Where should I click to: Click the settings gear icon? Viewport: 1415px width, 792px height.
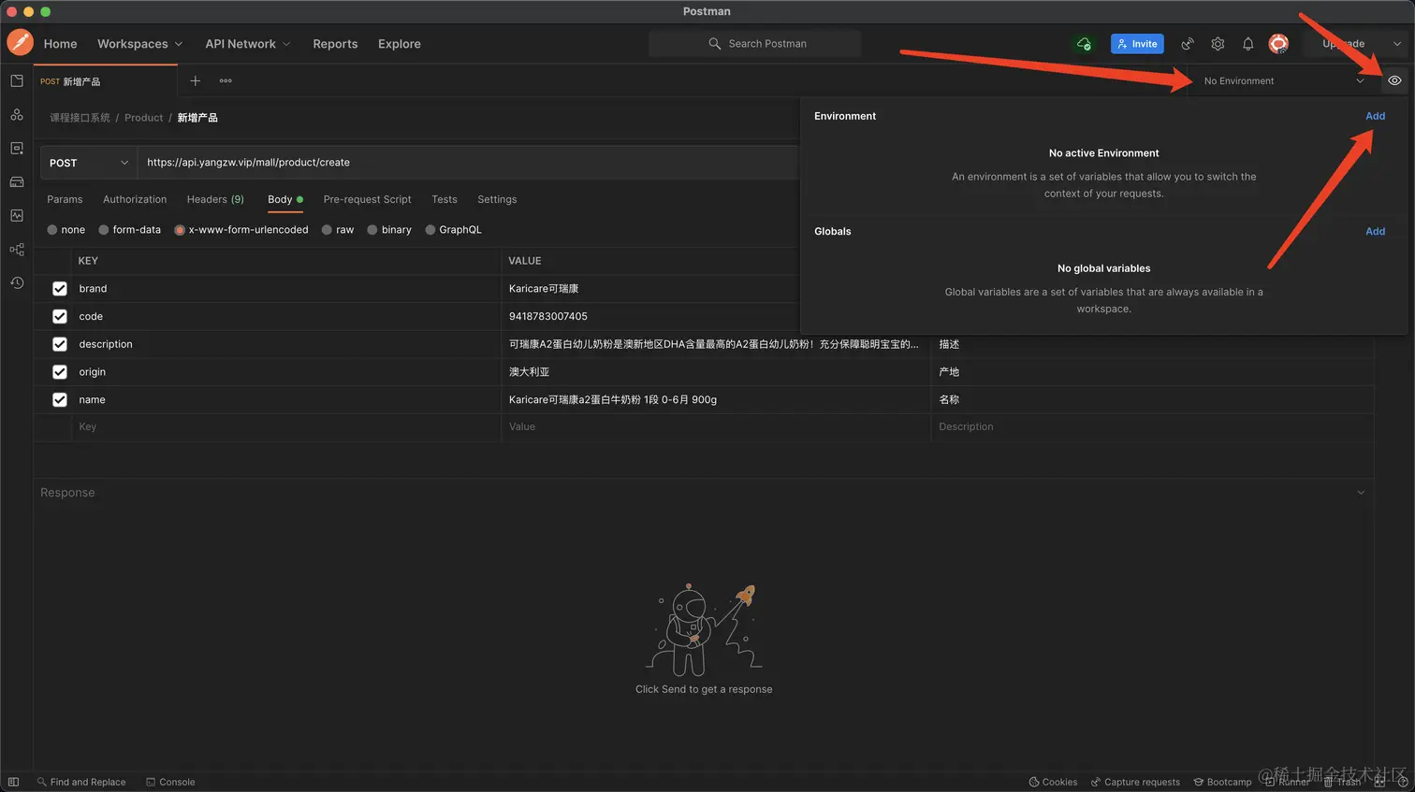coord(1218,44)
